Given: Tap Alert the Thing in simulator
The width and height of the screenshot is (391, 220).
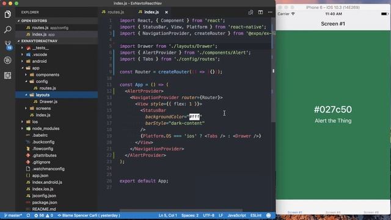Looking at the screenshot, I should (x=333, y=121).
